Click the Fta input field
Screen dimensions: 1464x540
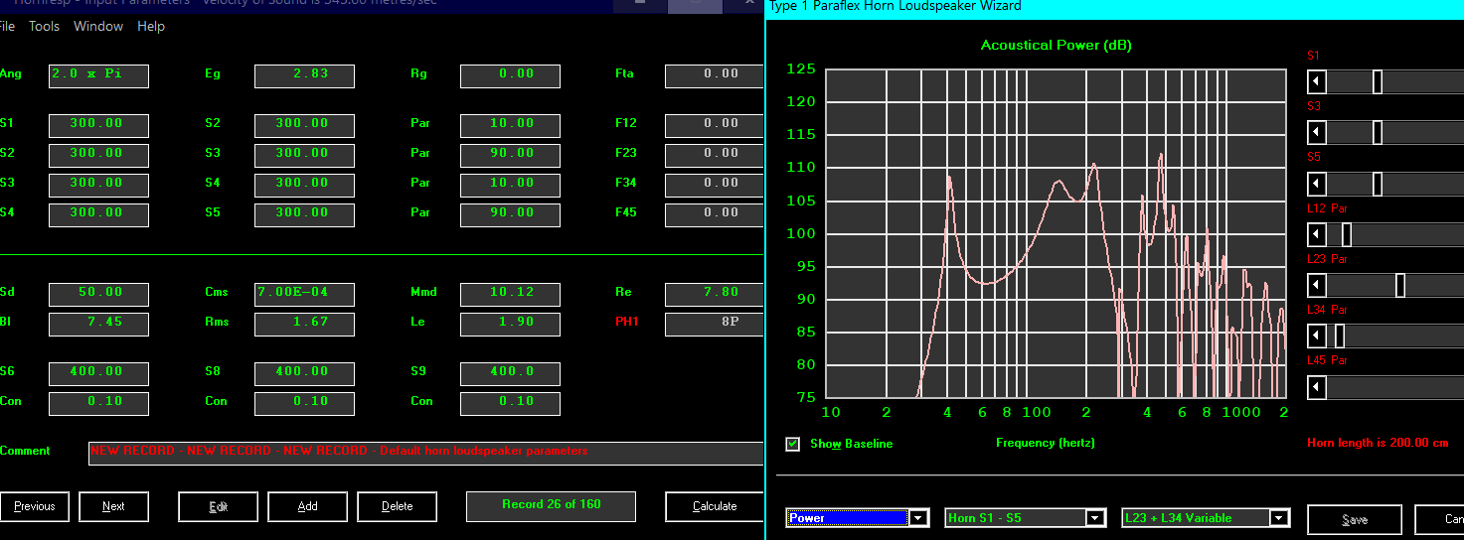715,76
